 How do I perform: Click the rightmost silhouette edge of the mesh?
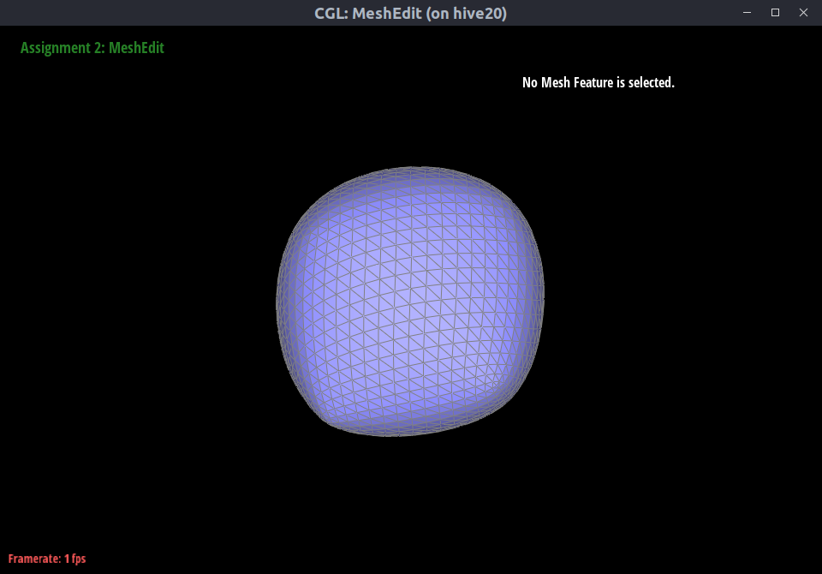click(x=544, y=291)
